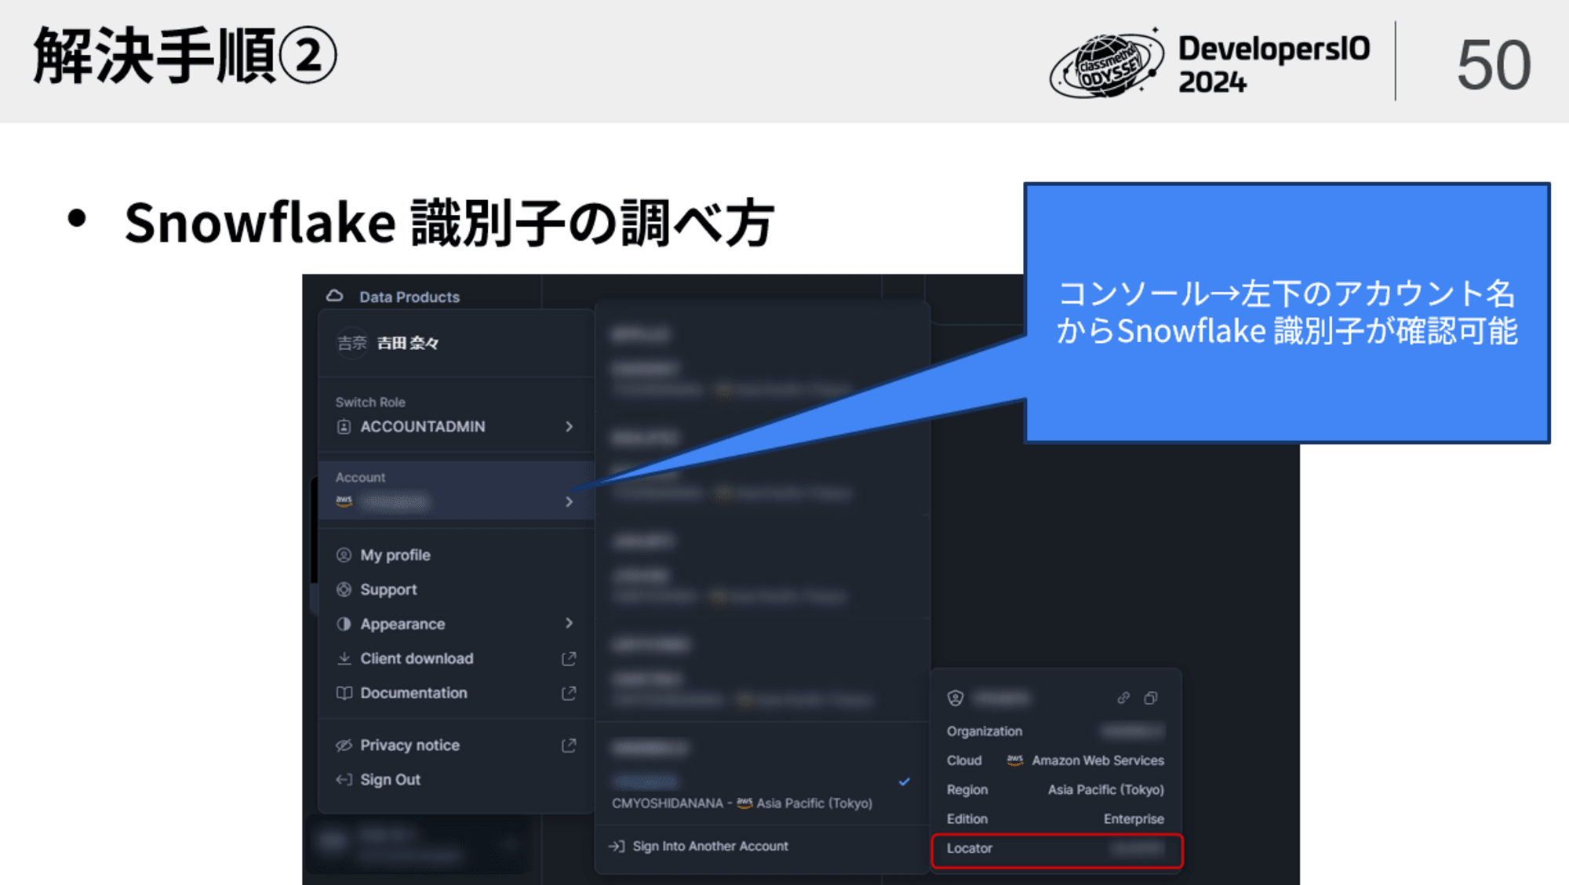Screen dimensions: 1569x885
Task: Open My profile
Action: (x=395, y=555)
